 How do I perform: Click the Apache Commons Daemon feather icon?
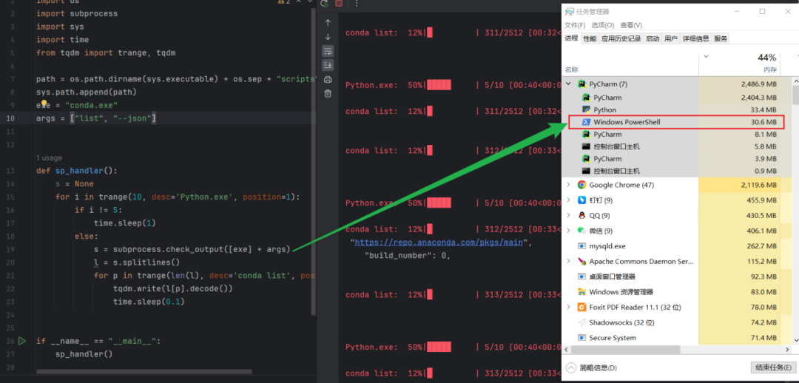581,261
